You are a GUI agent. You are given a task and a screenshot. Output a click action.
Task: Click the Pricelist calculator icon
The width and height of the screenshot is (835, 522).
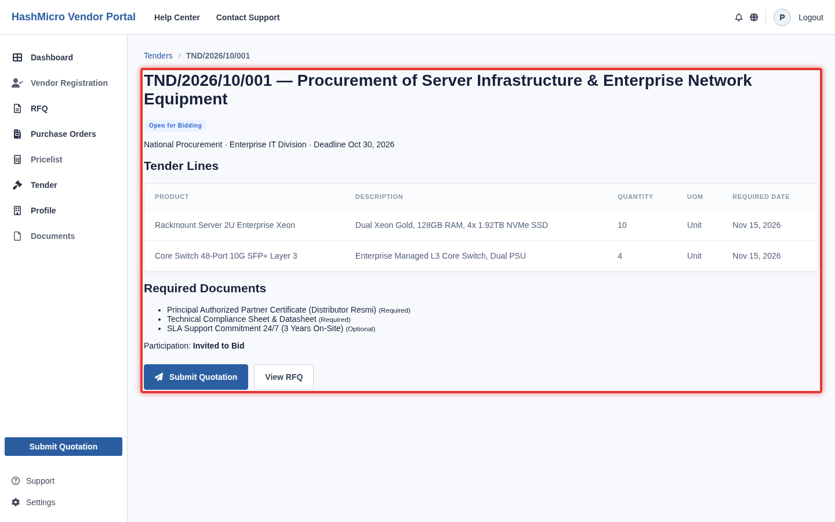click(17, 159)
